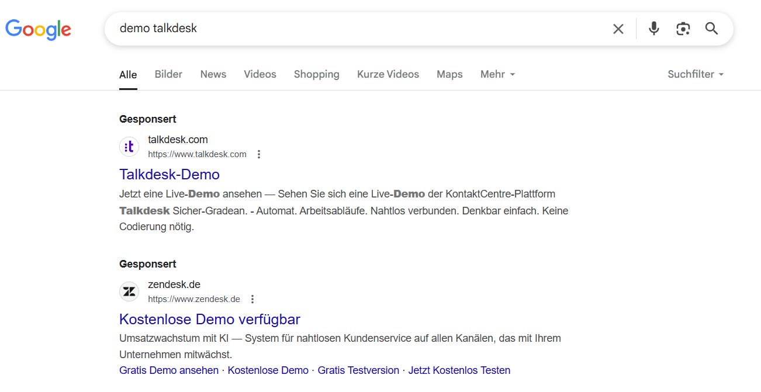Open the Shopping tab

(x=317, y=74)
